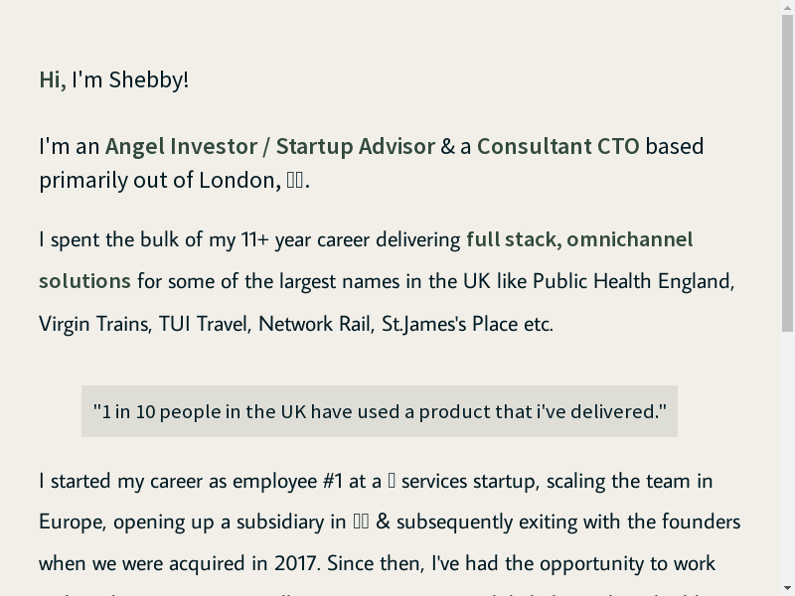The height and width of the screenshot is (596, 795).
Task: Click the flag emoji after London
Action: (x=295, y=180)
